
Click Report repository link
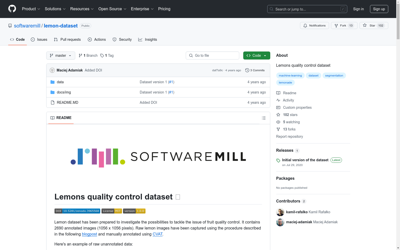(289, 136)
